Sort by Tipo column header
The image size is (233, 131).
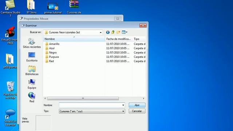pyautogui.click(x=139, y=39)
